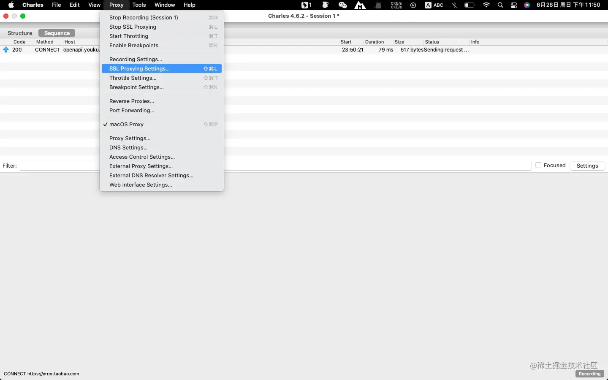Image resolution: width=608 pixels, height=380 pixels.
Task: Open Breakpoint Settings...
Action: 162,87
